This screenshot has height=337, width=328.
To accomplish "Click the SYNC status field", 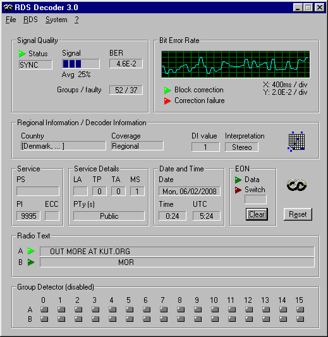I will (35, 64).
